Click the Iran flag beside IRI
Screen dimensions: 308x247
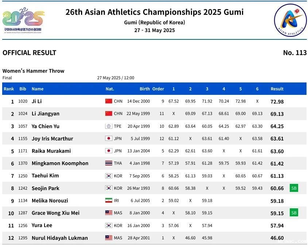tap(108, 200)
